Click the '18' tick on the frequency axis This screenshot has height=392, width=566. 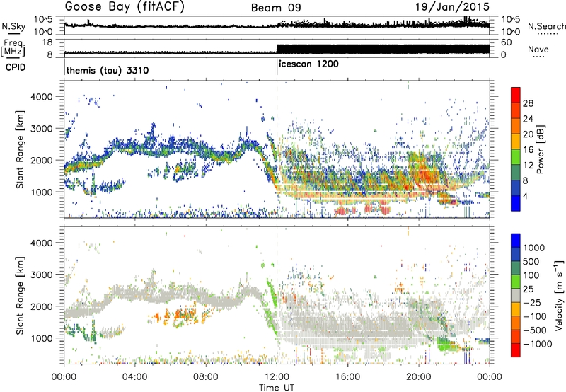47,42
